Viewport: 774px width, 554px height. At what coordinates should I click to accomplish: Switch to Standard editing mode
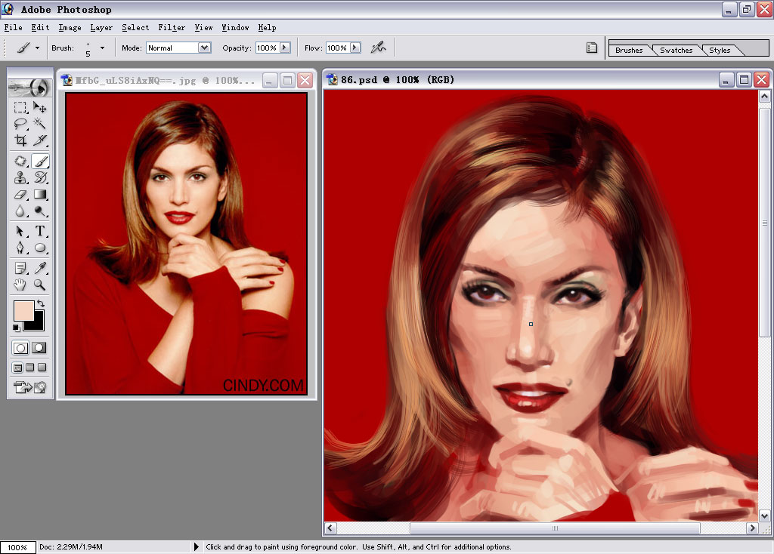20,348
